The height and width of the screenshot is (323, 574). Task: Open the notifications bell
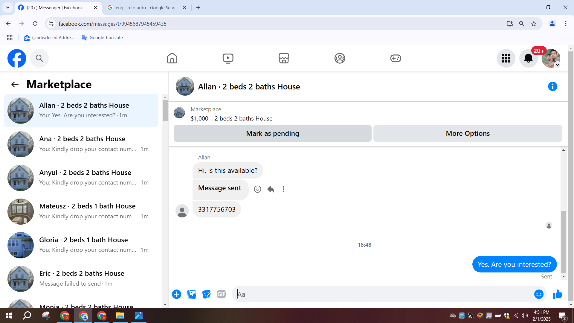[528, 58]
